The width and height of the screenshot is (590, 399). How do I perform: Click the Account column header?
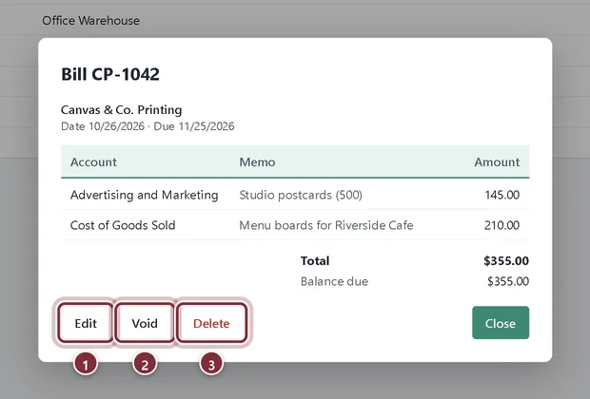(x=93, y=161)
